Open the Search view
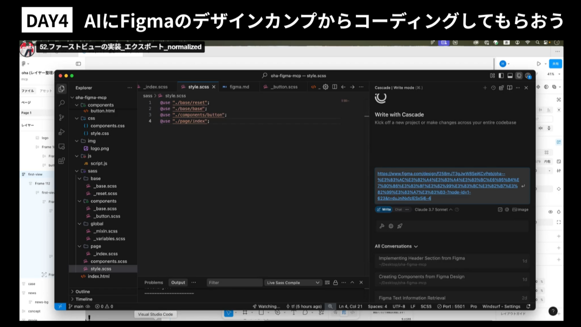581x327 pixels. (x=62, y=103)
